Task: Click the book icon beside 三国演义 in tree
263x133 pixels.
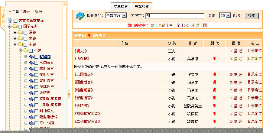Action: coord(31,63)
